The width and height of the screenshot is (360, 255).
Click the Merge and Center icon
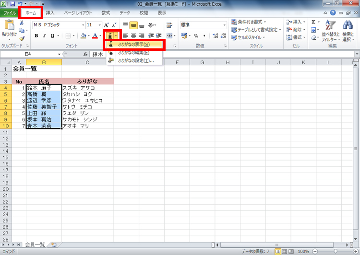(x=169, y=36)
